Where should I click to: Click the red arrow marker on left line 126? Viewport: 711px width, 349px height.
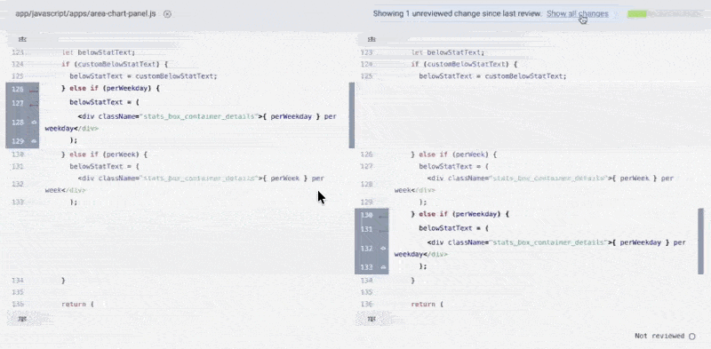coord(33,91)
